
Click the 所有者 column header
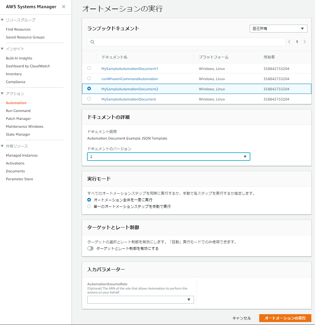[269, 57]
